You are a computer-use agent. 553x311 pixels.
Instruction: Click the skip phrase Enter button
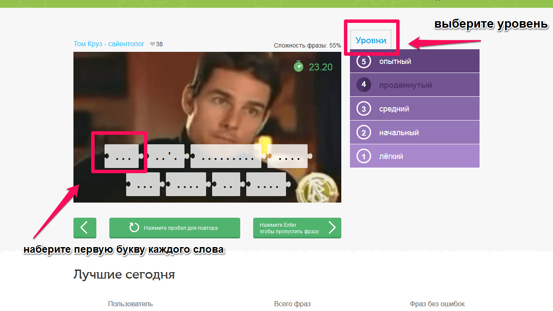point(297,228)
